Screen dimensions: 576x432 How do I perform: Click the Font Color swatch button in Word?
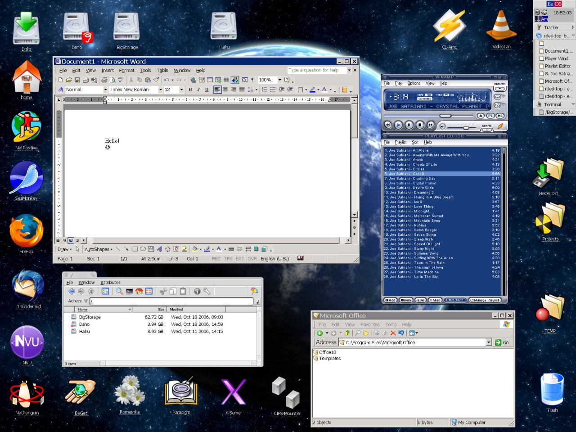coord(325,90)
